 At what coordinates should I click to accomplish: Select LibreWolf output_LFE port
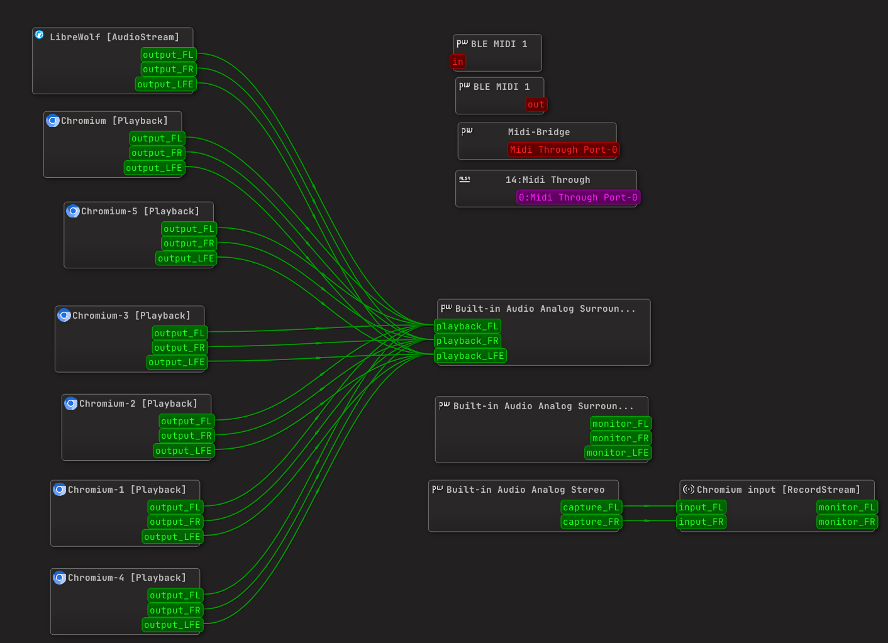[166, 84]
